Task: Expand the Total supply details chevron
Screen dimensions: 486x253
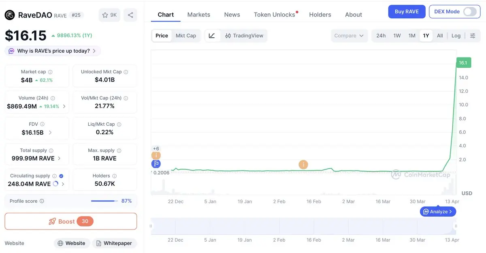Action: point(60,159)
